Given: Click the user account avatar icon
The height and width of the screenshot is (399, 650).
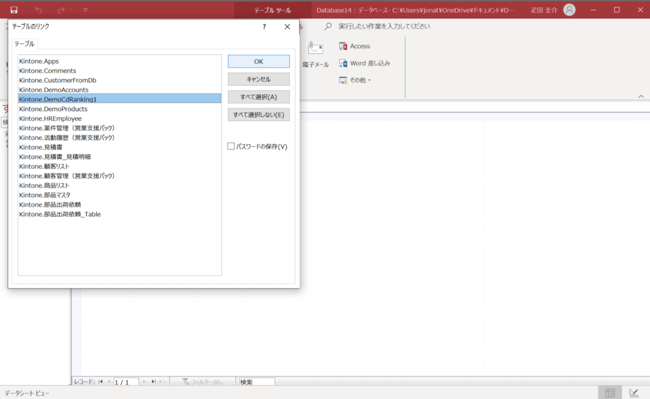Looking at the screenshot, I should (569, 10).
